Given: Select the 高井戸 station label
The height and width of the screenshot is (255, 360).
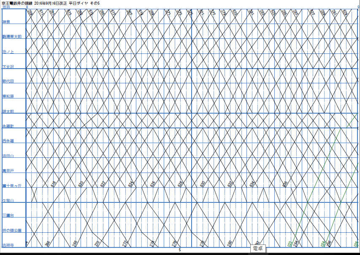Looking at the screenshot, I should pyautogui.click(x=8, y=171).
